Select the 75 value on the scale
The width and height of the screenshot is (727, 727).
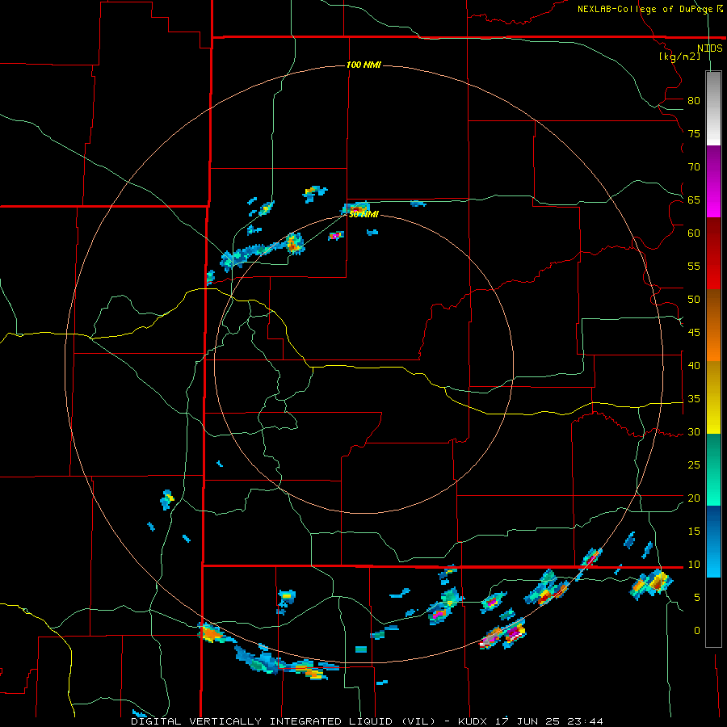point(694,133)
